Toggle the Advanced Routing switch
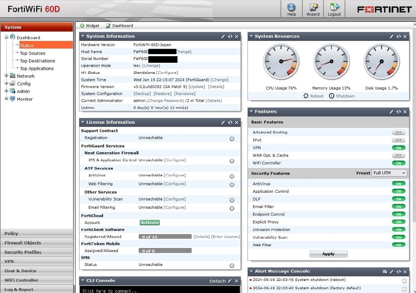This screenshot has height=293, width=416. pyautogui.click(x=398, y=132)
